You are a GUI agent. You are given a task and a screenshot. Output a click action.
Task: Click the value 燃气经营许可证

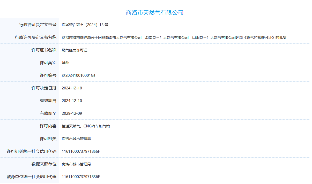(75, 50)
